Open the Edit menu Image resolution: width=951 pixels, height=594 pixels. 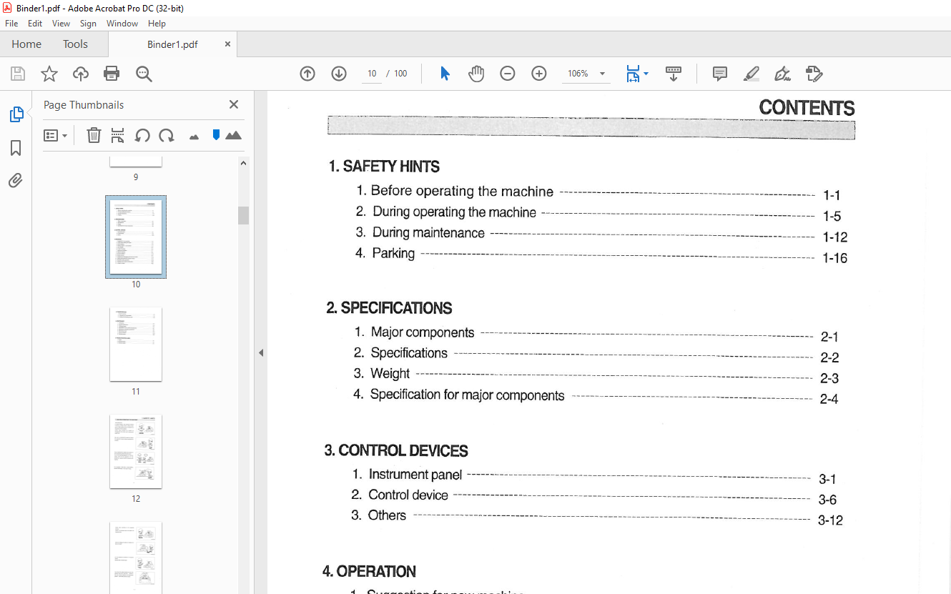coord(35,24)
